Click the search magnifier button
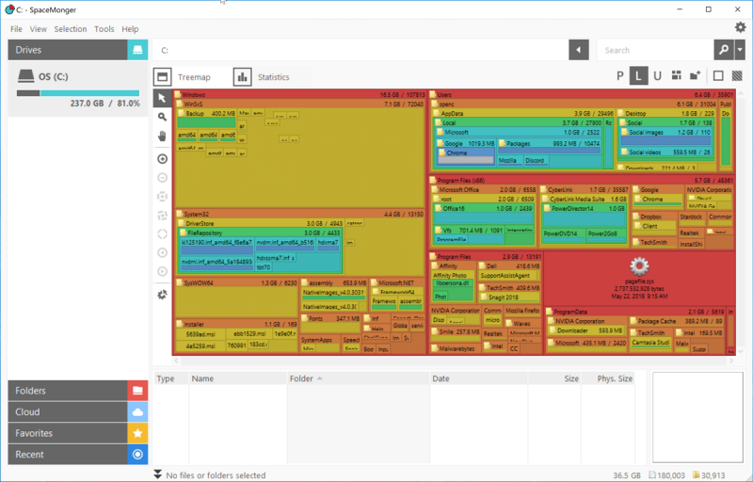 point(723,50)
